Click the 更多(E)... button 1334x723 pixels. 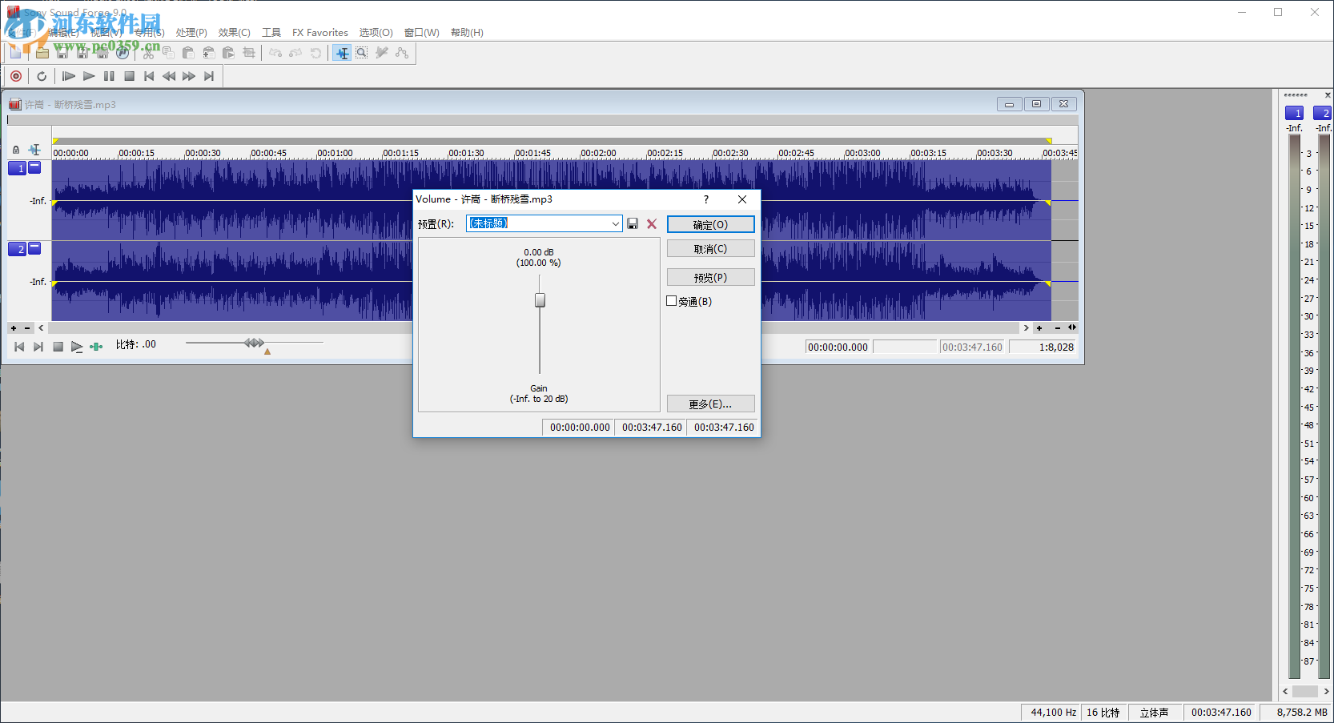tap(710, 404)
